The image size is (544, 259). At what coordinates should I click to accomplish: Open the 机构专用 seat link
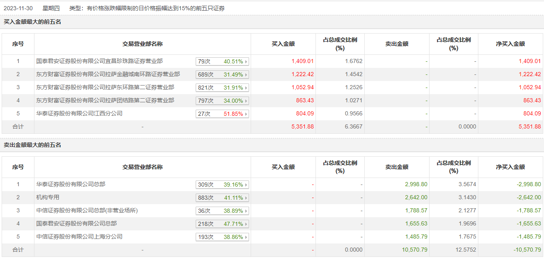[x=48, y=198]
